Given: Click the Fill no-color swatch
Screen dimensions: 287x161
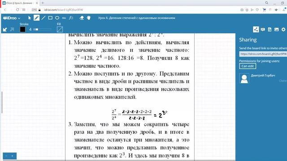Looking at the screenshot, I should pyautogui.click(x=60, y=30).
